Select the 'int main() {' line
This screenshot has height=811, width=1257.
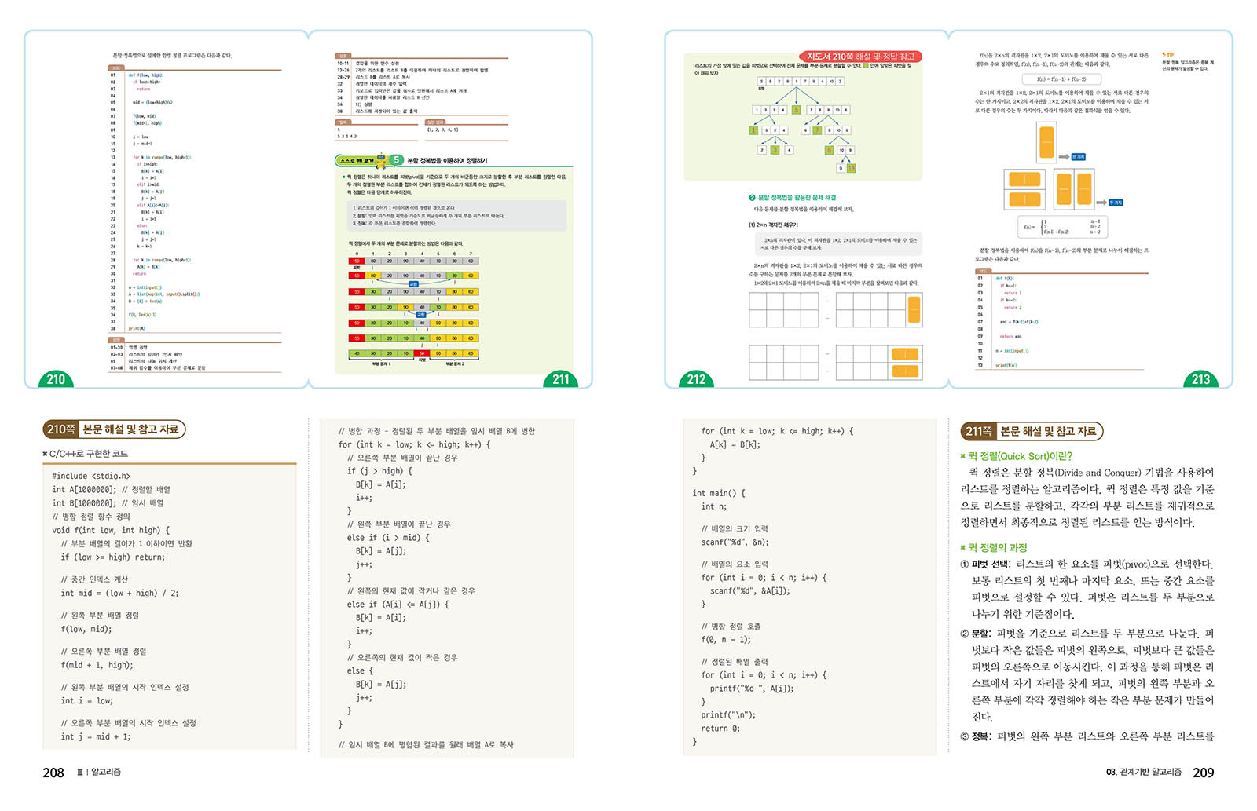[x=719, y=493]
